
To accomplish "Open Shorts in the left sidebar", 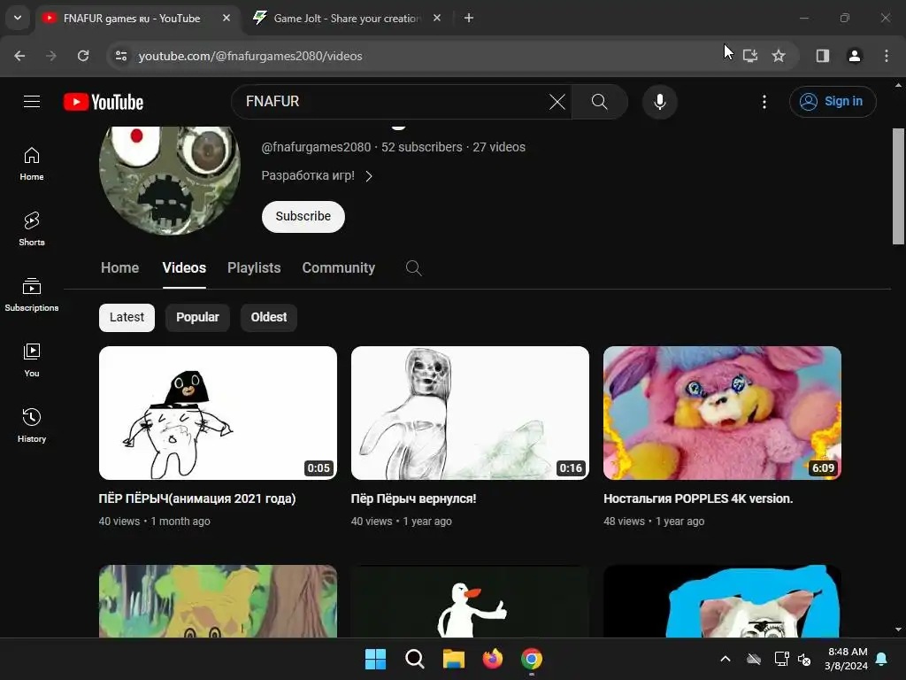I will (x=32, y=229).
